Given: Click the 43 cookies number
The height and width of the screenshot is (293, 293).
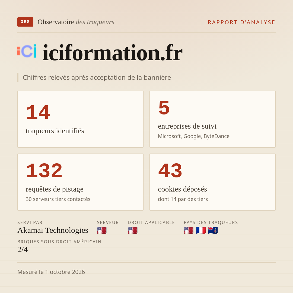Looking at the screenshot, I should click(170, 170).
